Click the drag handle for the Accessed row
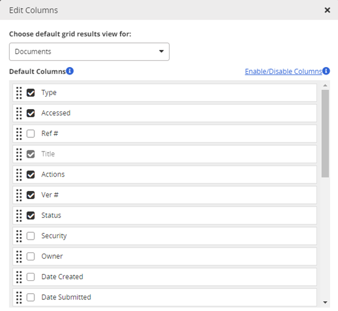Viewport: 338px width, 311px height. (19, 113)
